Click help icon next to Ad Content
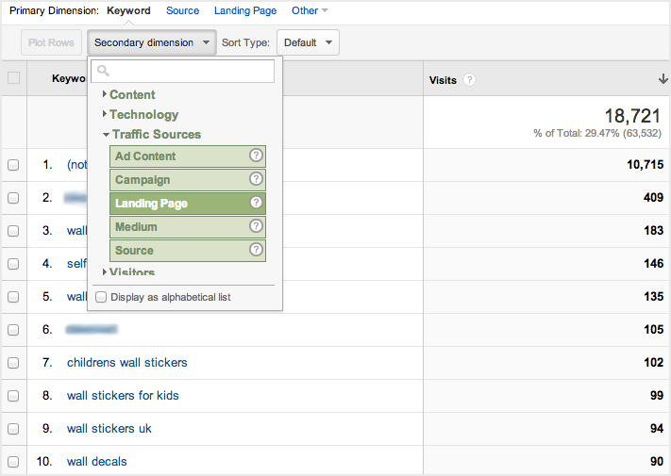671x476 pixels. coord(255,156)
